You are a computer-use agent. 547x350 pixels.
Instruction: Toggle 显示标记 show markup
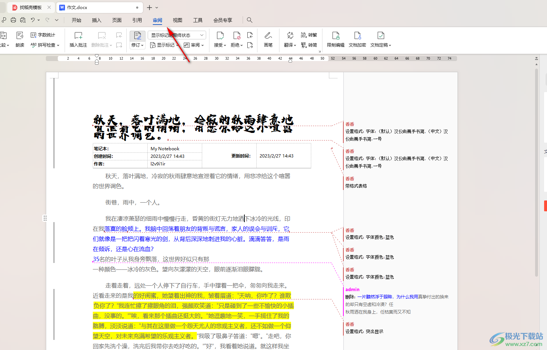(x=163, y=45)
